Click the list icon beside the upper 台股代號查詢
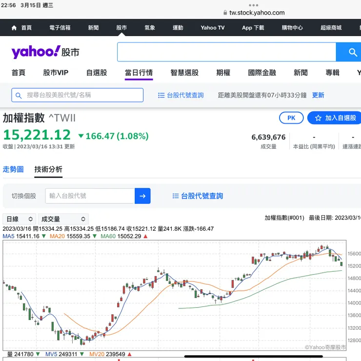This screenshot has width=361, height=361. click(161, 95)
